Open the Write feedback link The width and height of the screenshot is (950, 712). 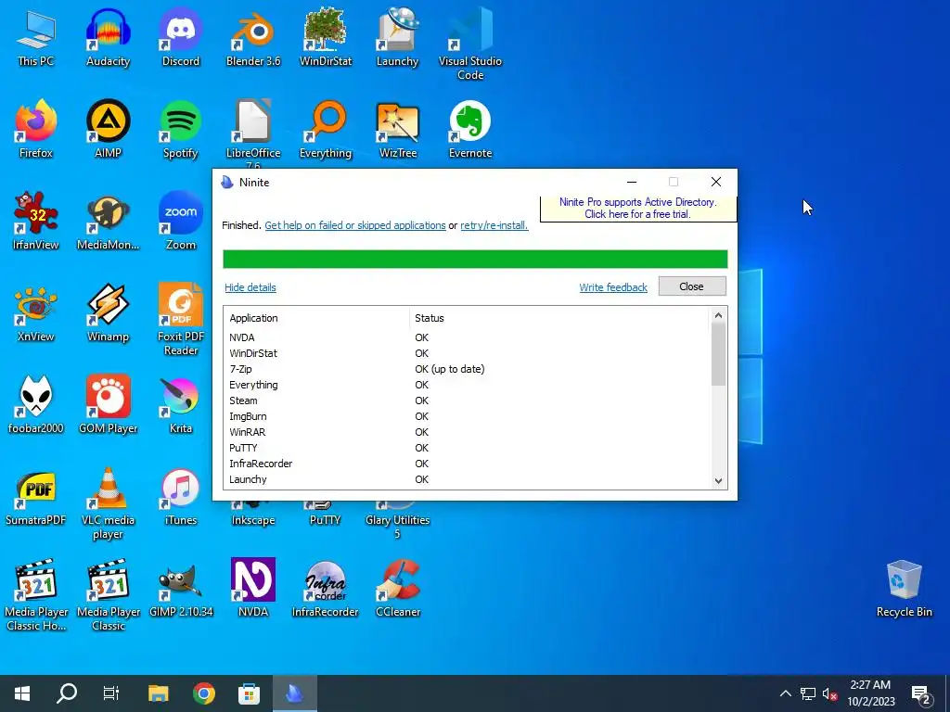pyautogui.click(x=613, y=287)
